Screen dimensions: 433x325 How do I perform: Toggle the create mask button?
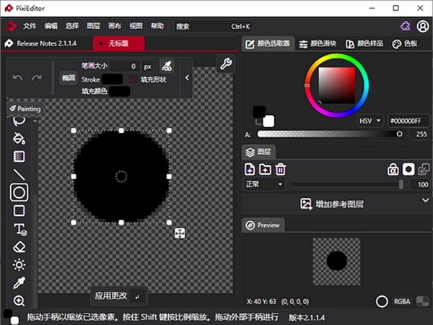pos(408,170)
